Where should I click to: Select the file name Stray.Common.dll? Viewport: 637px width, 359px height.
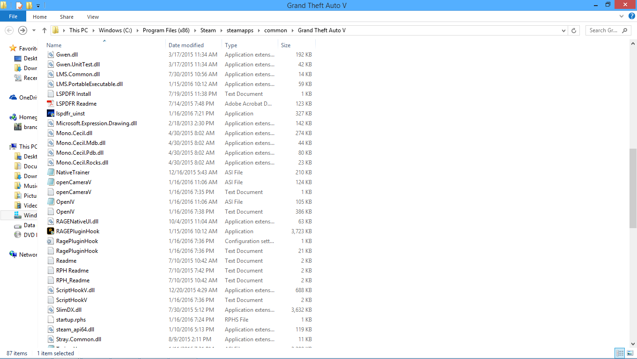pos(79,339)
